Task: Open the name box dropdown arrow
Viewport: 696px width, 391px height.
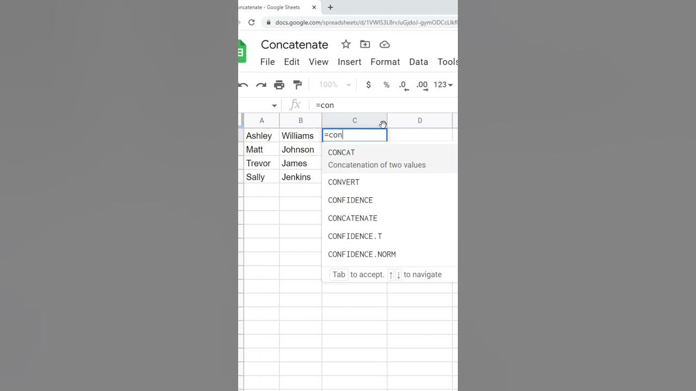Action: pos(274,105)
